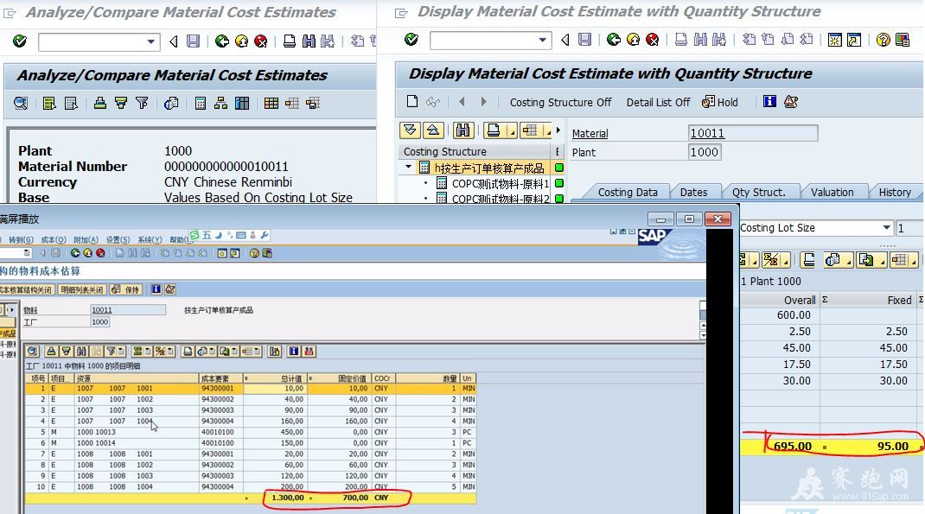925x514 pixels.
Task: Open 转到(G) menu in Chinese SAP window
Action: tap(21, 240)
